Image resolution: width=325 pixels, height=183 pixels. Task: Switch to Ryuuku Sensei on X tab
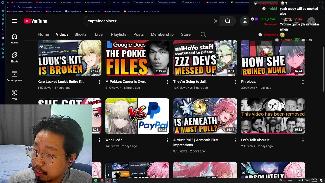click(x=95, y=2)
